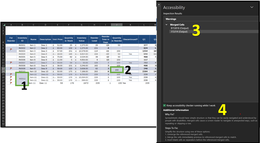Click the reorder flag in row 15
The width and height of the screenshot is (260, 143).
[11, 75]
